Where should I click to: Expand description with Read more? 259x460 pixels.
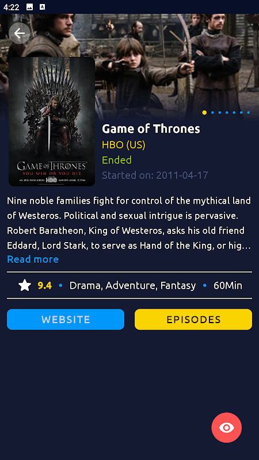pyautogui.click(x=33, y=259)
